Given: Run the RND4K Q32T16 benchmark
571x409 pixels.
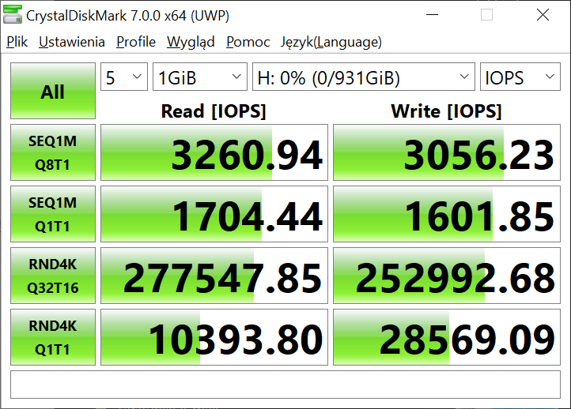Looking at the screenshot, I should coord(52,276).
